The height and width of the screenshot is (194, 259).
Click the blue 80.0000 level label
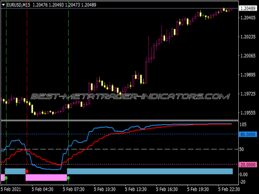[x=247, y=134]
